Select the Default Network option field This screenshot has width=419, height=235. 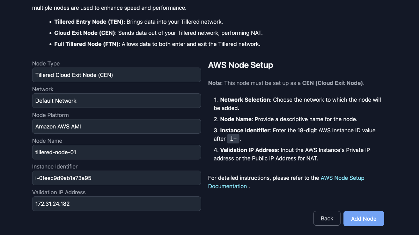pyautogui.click(x=117, y=101)
